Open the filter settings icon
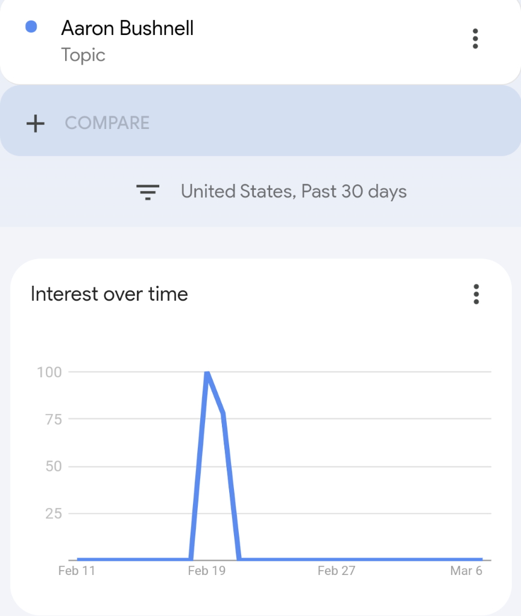 tap(148, 192)
